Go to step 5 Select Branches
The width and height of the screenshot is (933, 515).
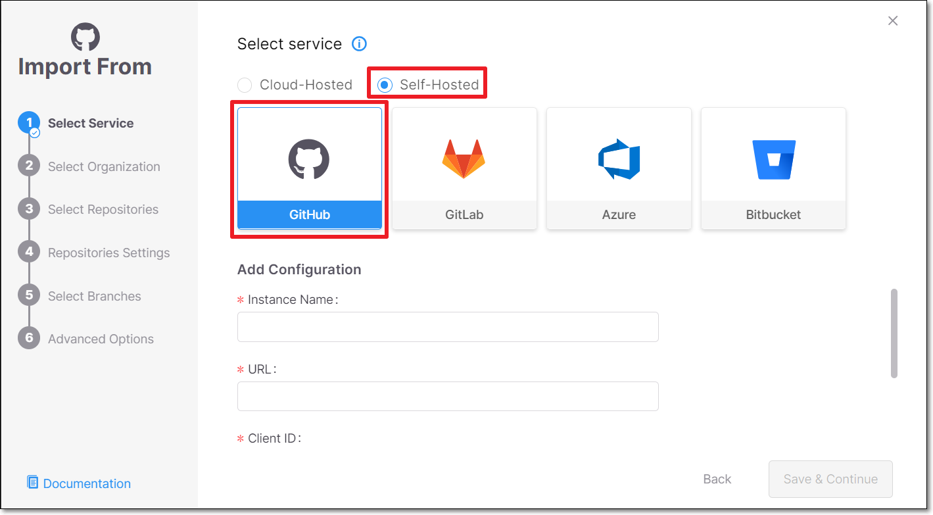point(80,296)
